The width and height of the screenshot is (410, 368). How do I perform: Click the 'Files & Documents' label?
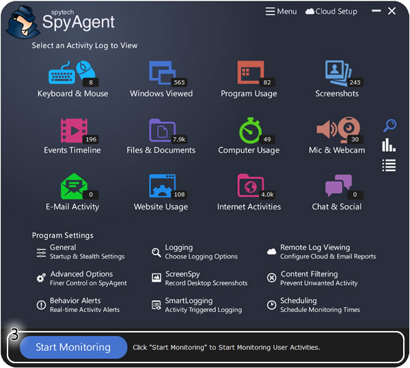[161, 150]
